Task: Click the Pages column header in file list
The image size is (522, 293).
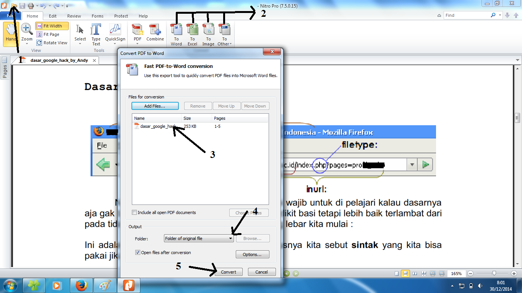Action: click(240, 118)
